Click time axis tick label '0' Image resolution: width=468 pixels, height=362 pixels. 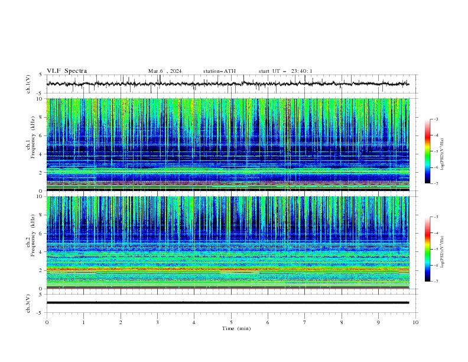pyautogui.click(x=47, y=322)
